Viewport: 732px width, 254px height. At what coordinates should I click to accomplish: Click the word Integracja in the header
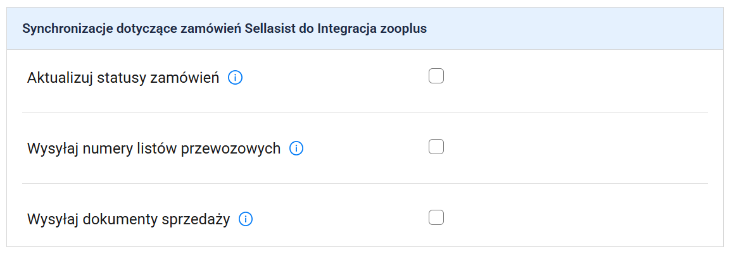pyautogui.click(x=346, y=29)
